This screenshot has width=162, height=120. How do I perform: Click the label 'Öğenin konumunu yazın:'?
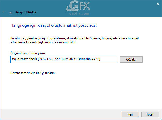tap(28, 53)
